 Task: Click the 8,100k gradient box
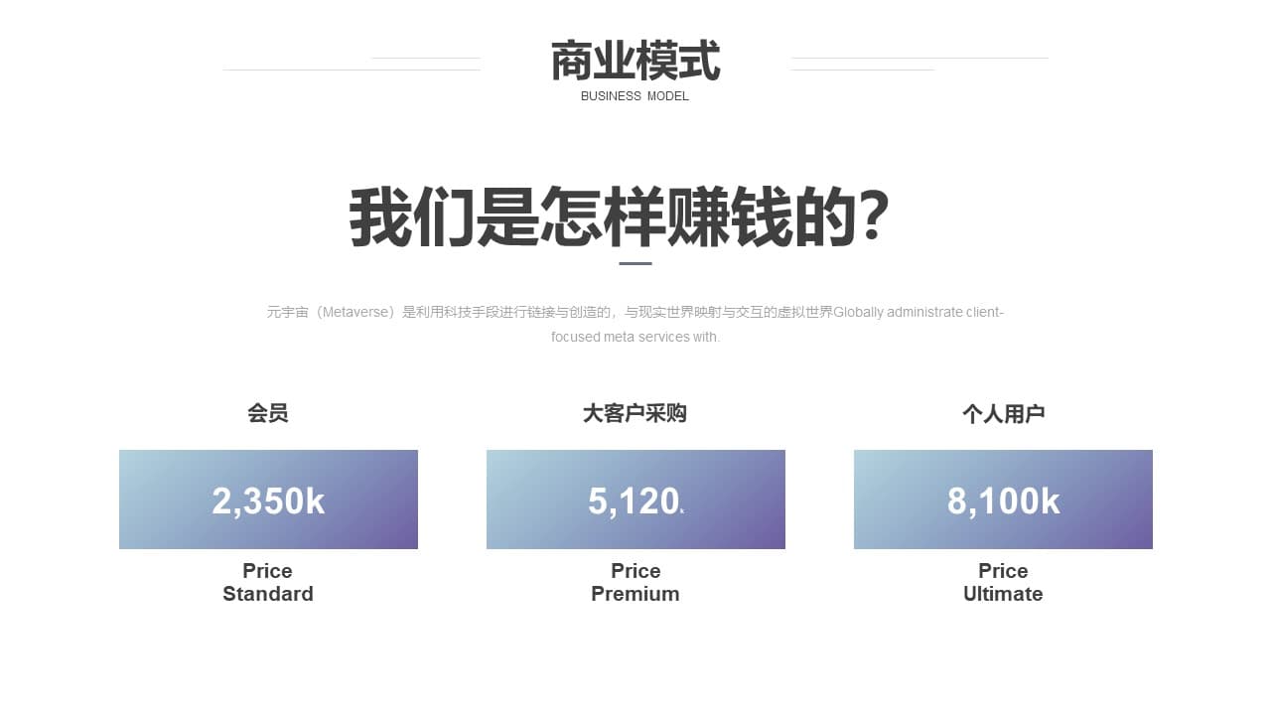pyautogui.click(x=1003, y=500)
